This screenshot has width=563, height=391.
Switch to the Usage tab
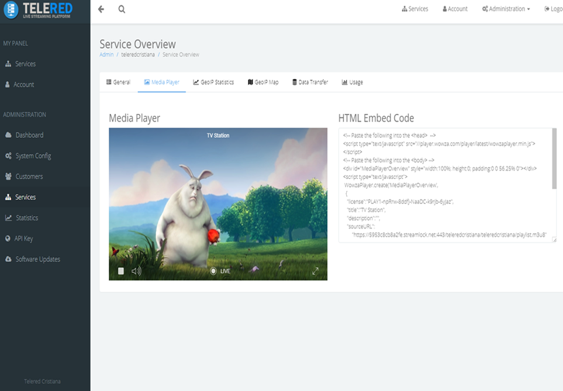(352, 82)
